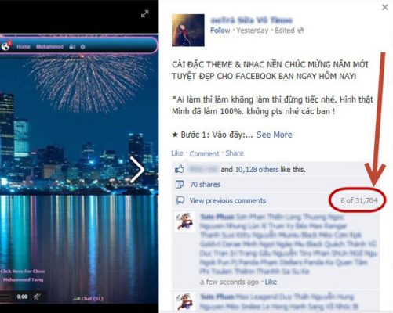Screen dimensions: 393x313
Task: Click Comment under the post
Action: click(204, 154)
